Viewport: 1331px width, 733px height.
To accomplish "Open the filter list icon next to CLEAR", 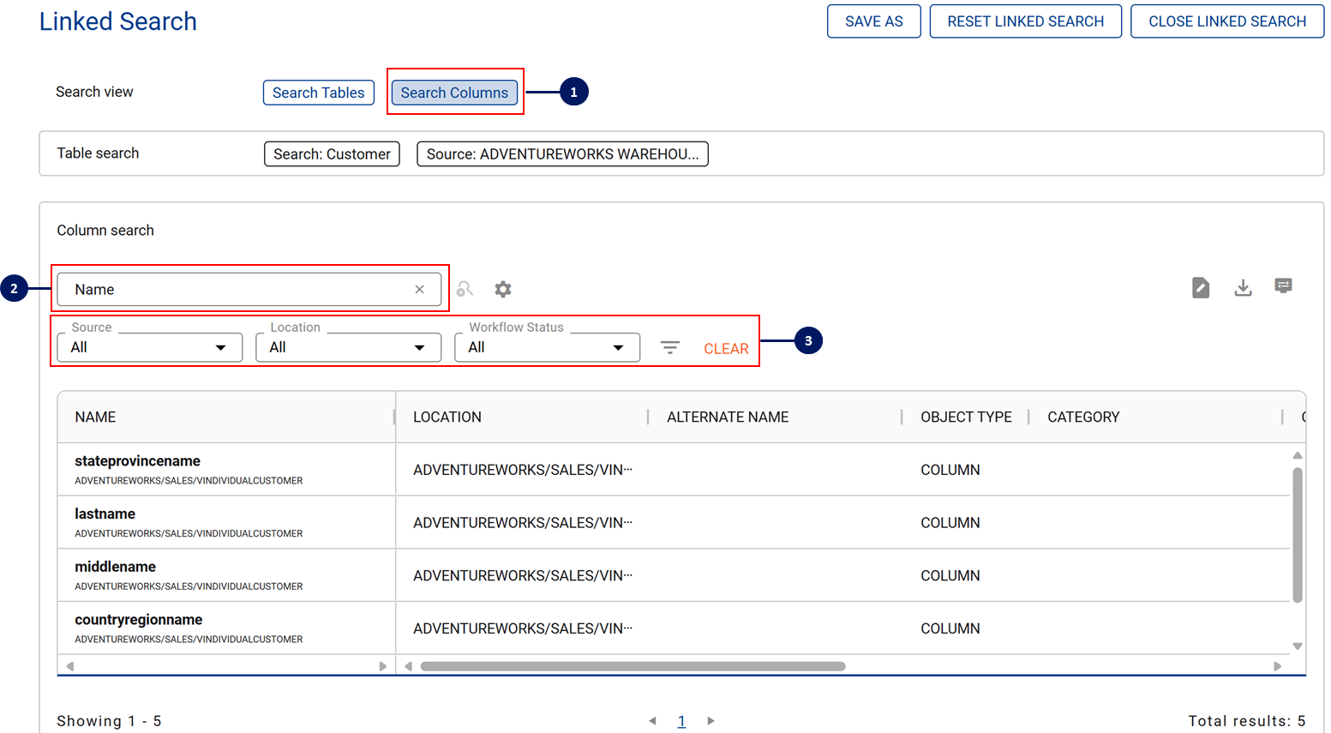I will pyautogui.click(x=669, y=347).
